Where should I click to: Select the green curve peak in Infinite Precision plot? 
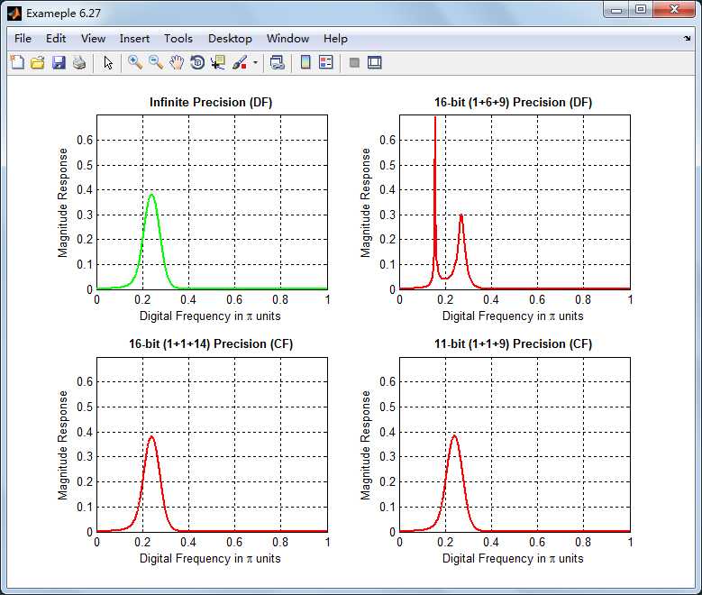click(x=151, y=195)
